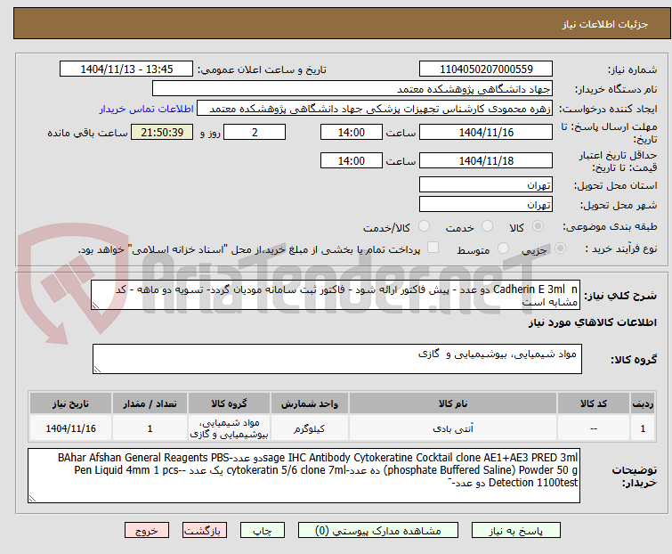
Task: Click the quantity cell showing 1
Action: [150, 428]
